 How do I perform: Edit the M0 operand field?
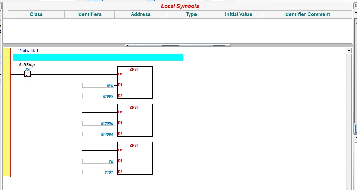click(x=98, y=85)
